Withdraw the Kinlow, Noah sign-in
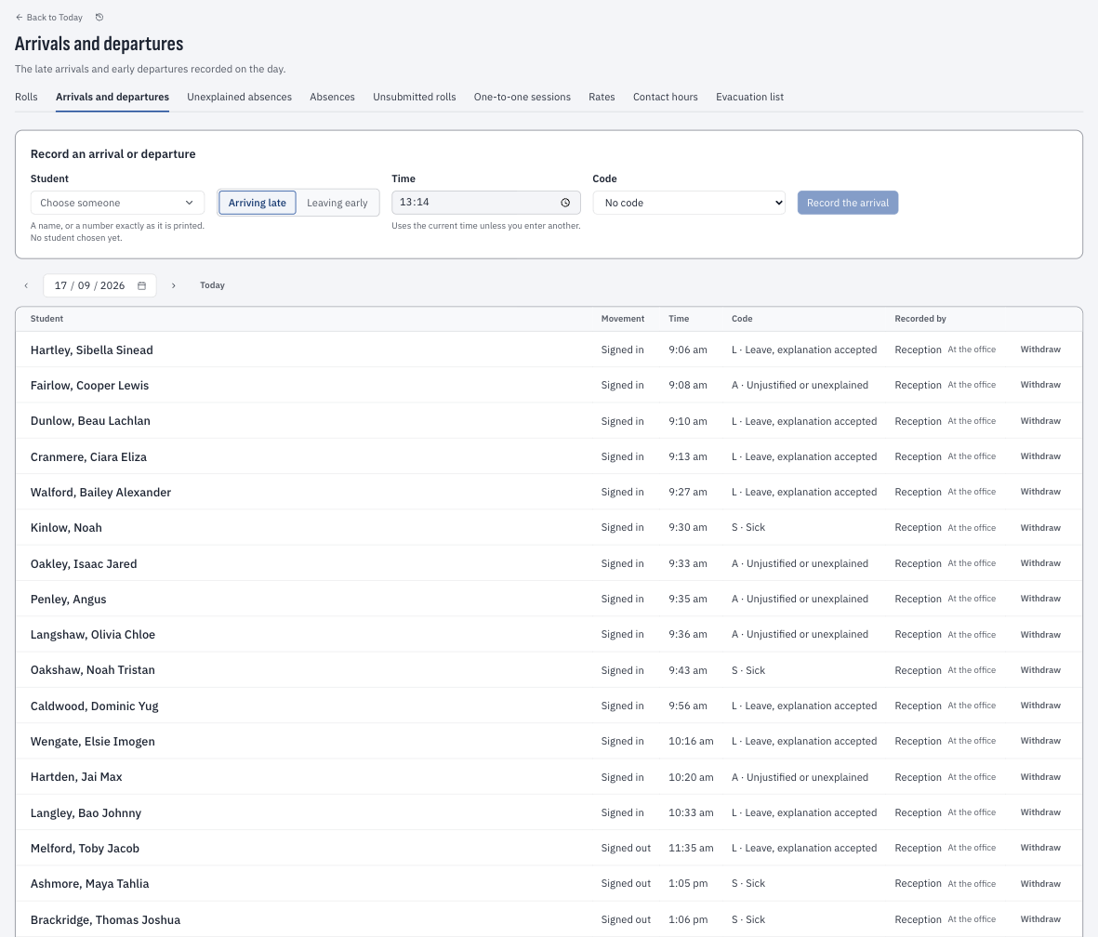This screenshot has width=1098, height=937. (x=1040, y=528)
